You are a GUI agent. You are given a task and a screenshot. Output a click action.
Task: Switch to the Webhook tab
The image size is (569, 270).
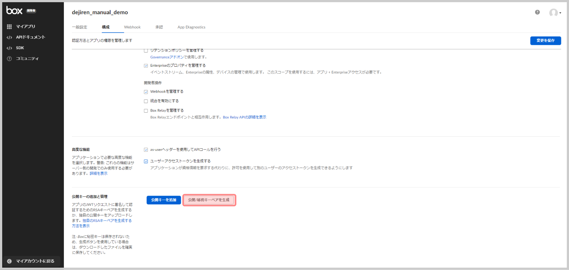click(132, 27)
